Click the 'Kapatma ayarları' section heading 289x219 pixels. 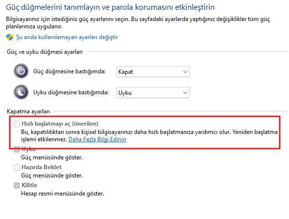pyautogui.click(x=28, y=111)
